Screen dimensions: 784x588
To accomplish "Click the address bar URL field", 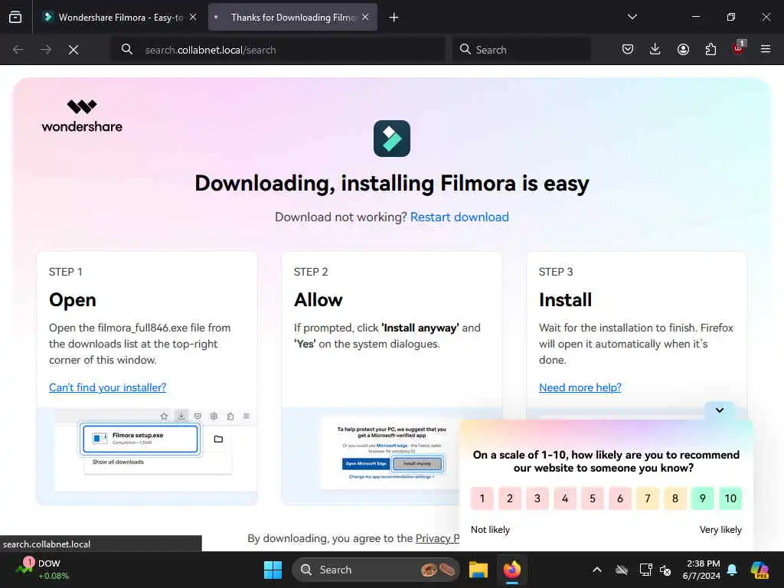I will point(277,50).
